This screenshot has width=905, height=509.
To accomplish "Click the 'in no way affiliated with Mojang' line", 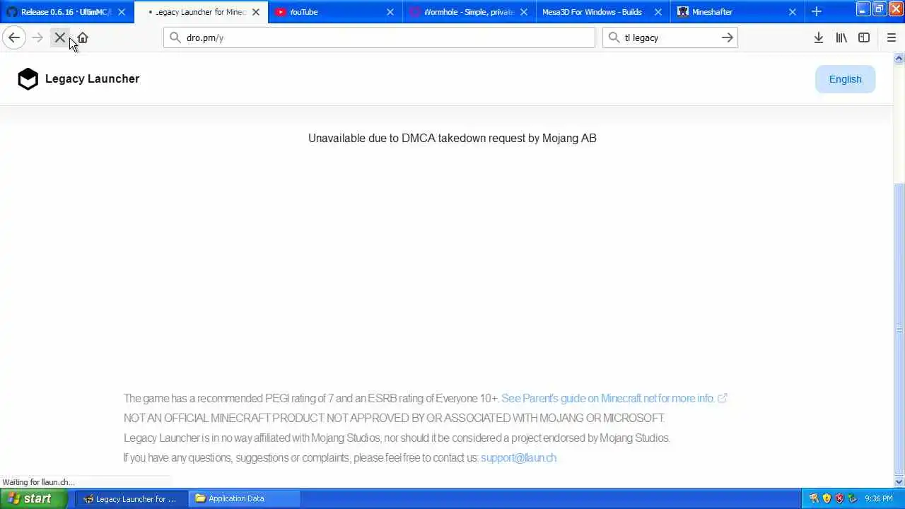I will coord(397,438).
